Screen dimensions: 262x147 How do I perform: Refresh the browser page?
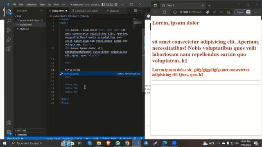click(165, 12)
